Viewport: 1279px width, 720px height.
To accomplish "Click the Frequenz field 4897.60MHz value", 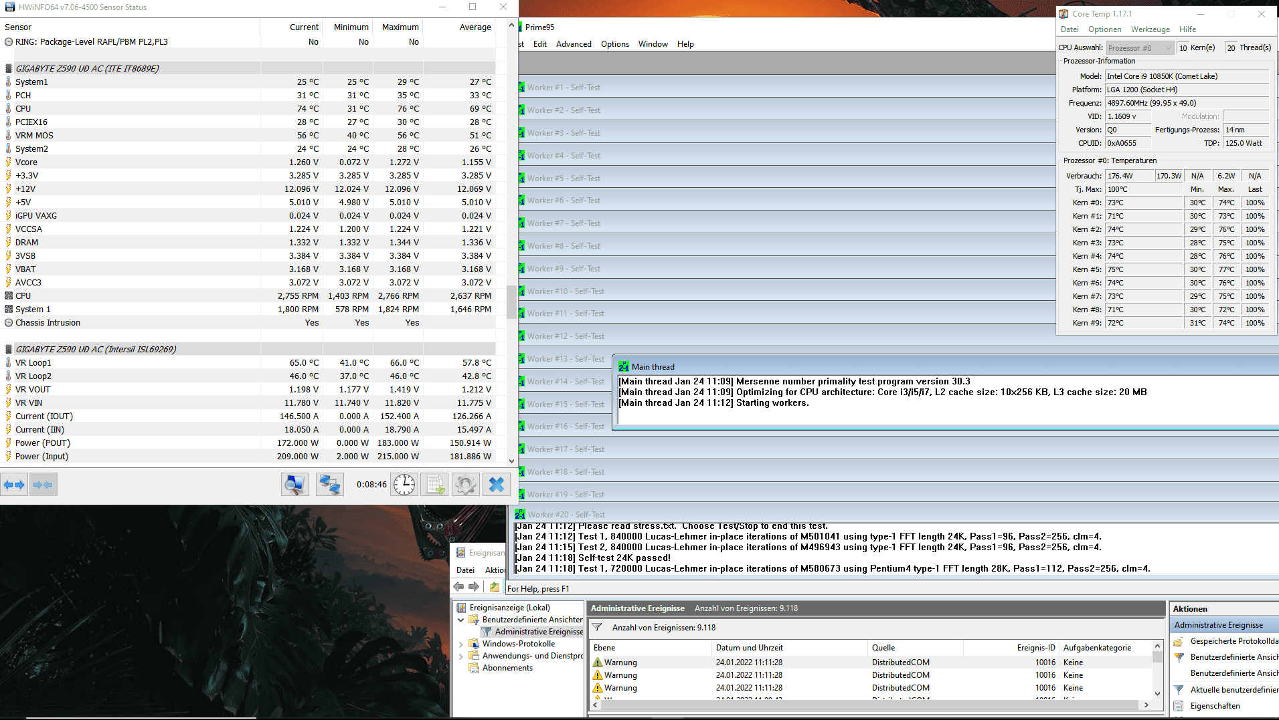I will 1187,103.
